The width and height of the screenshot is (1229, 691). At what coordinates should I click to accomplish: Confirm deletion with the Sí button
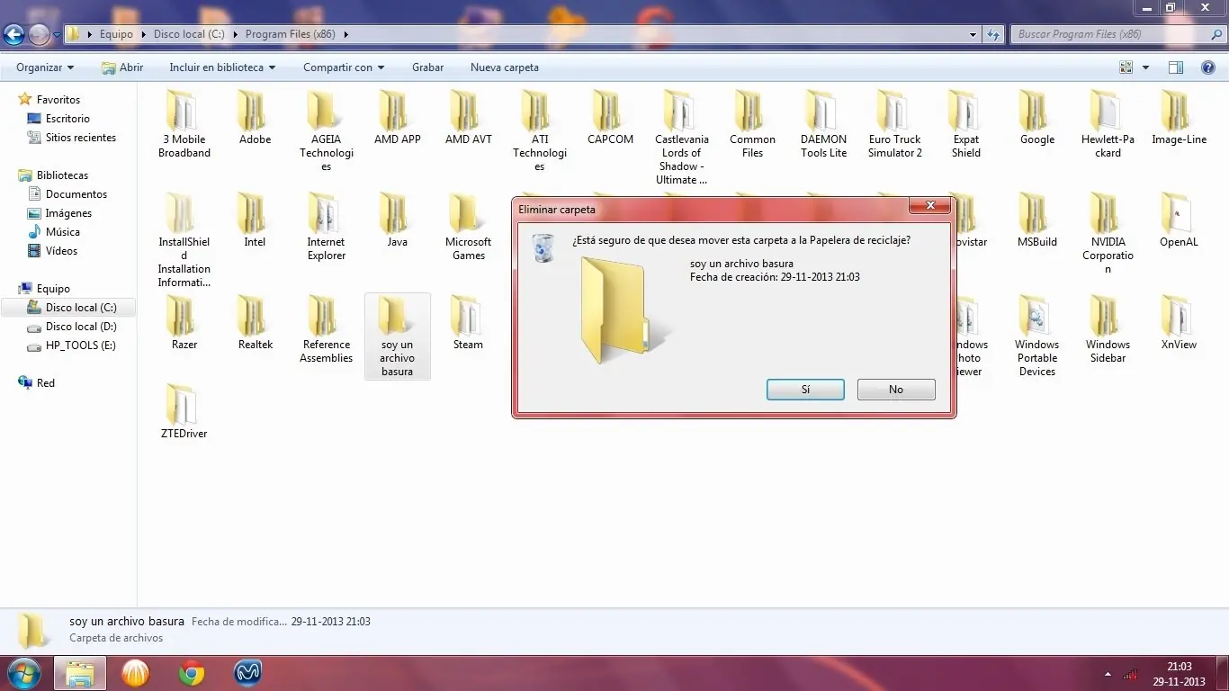(805, 390)
